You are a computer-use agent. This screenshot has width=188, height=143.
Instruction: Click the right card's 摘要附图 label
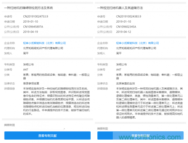coord(103,129)
